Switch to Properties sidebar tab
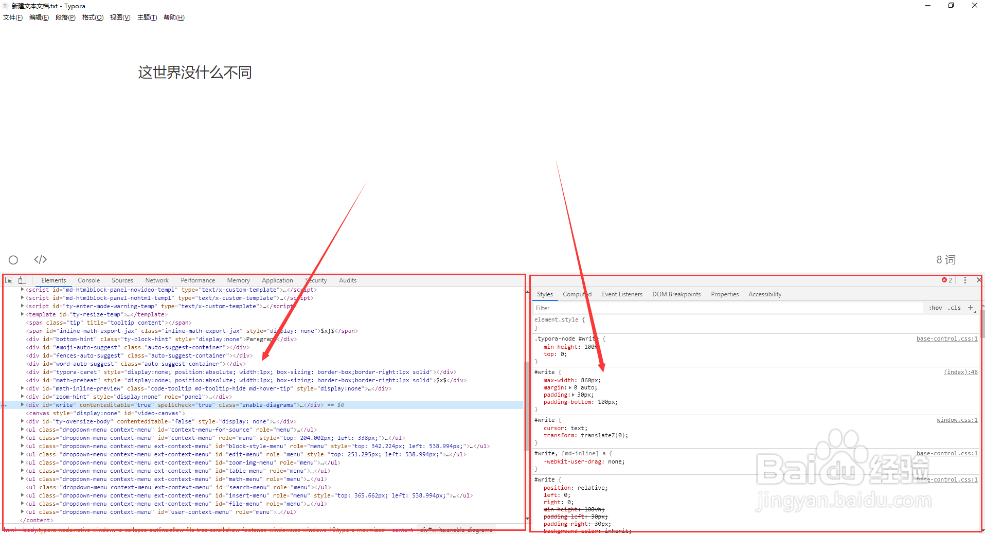985x534 pixels. (725, 294)
